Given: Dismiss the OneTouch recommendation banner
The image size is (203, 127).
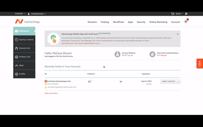Looking at the screenshot, I should coord(178,34).
